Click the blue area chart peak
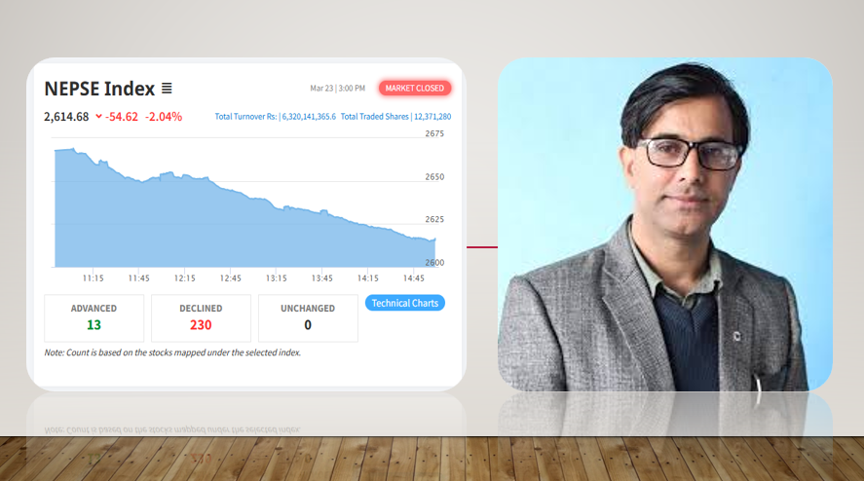Screen dimensions: 864x481 (72, 150)
